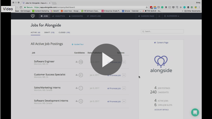Open a new browser tab
Viewport: 212px width, 119px height.
(x=54, y=3)
